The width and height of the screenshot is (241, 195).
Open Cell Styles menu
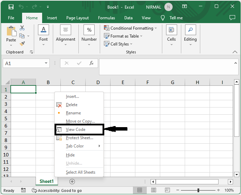tap(118, 44)
